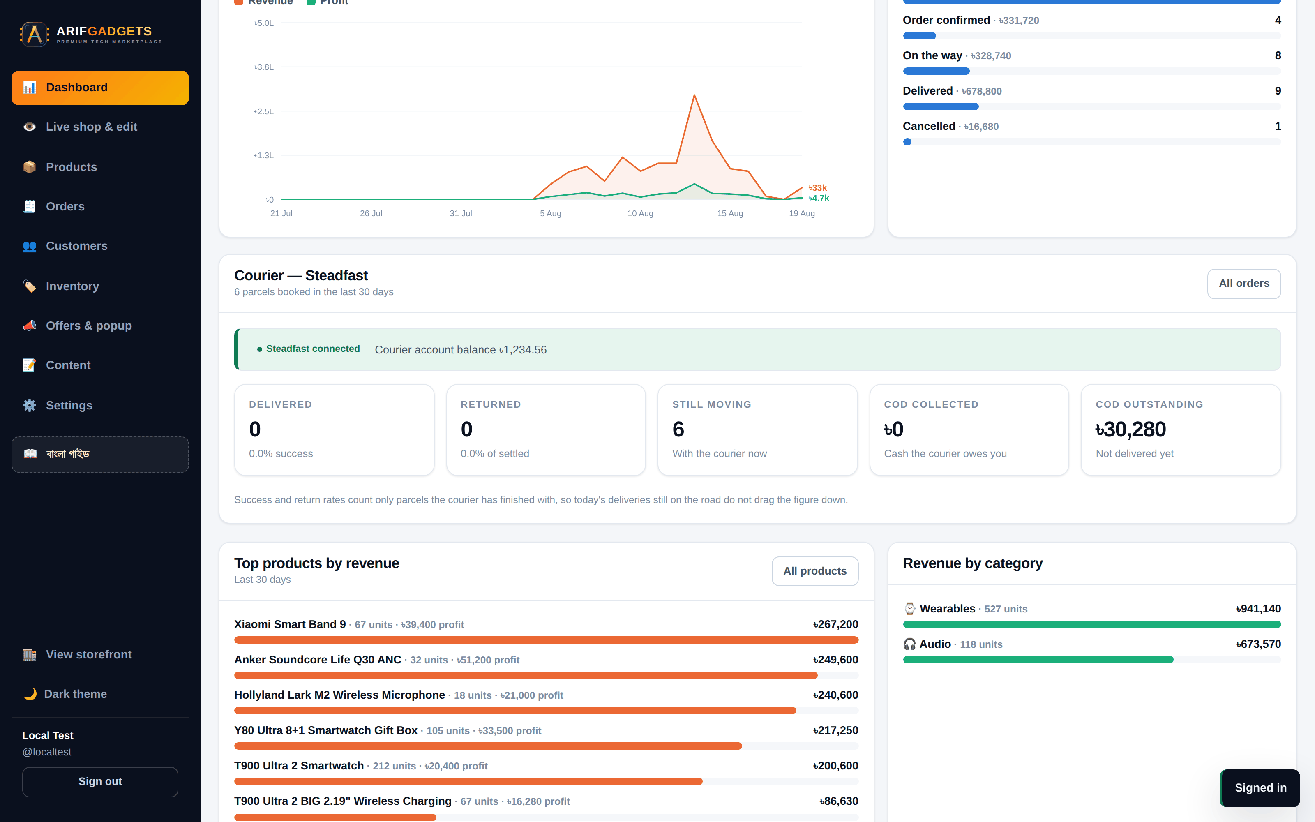Click the Dark theme moon icon

pos(29,694)
